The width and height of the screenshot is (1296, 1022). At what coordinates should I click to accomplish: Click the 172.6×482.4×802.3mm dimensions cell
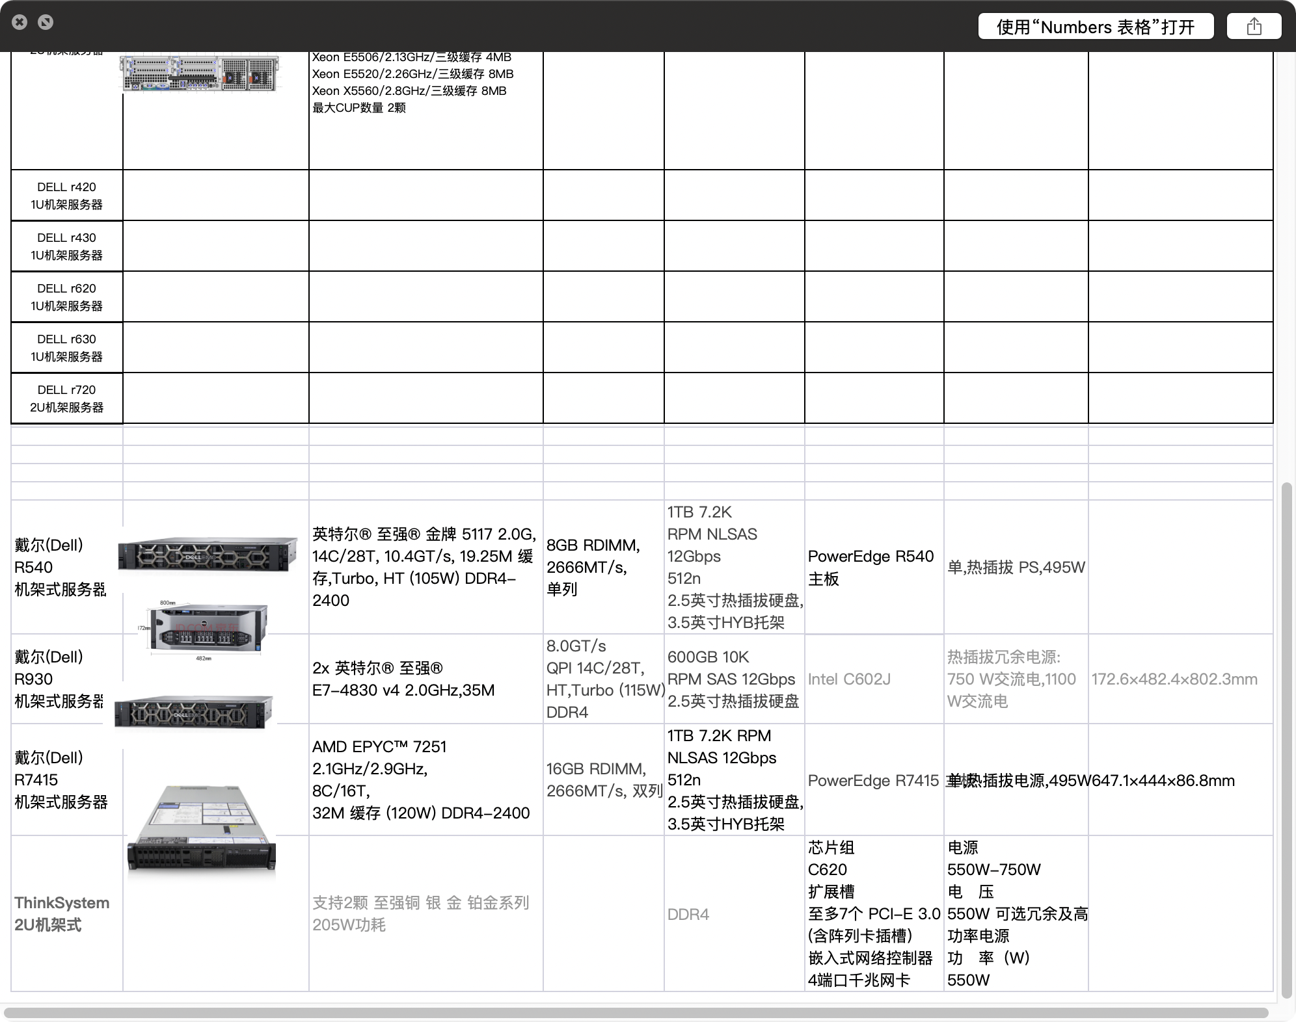[x=1174, y=679]
